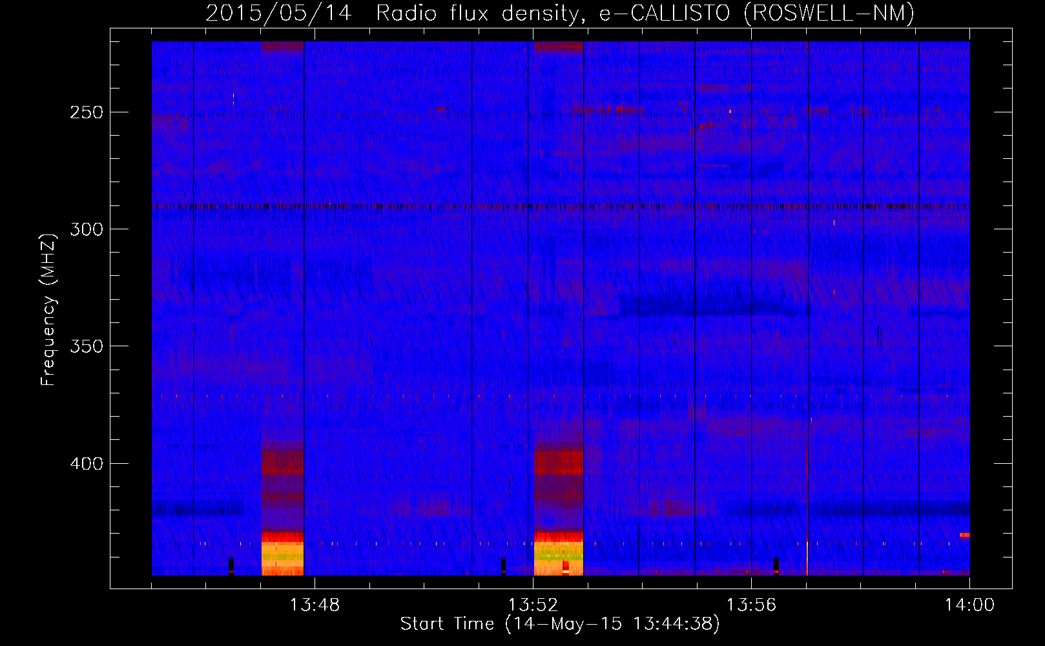Click the 13:52 time tick label

533,605
